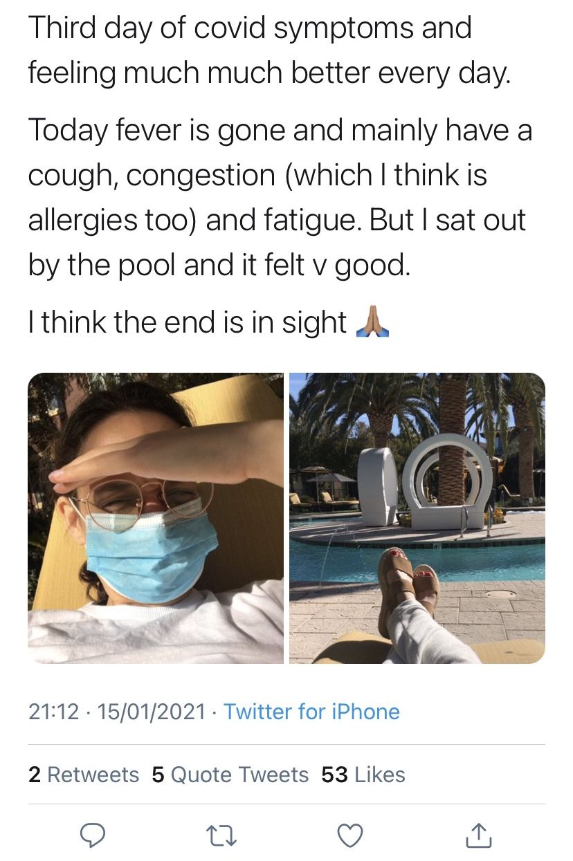Show the 53 Likes list
Viewport: 573px width, 861px height.
[x=363, y=775]
